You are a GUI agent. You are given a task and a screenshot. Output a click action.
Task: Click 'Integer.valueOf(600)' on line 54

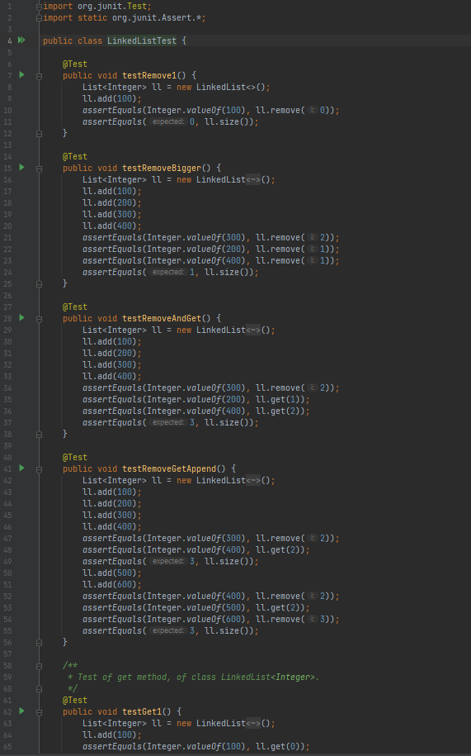[196, 620]
